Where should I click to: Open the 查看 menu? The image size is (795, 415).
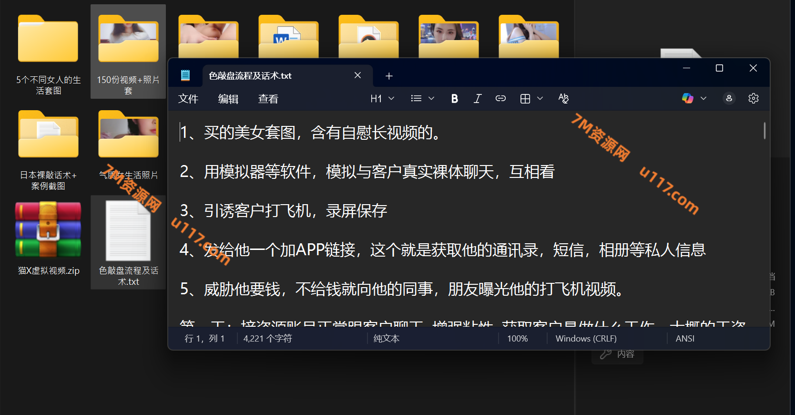coord(268,99)
